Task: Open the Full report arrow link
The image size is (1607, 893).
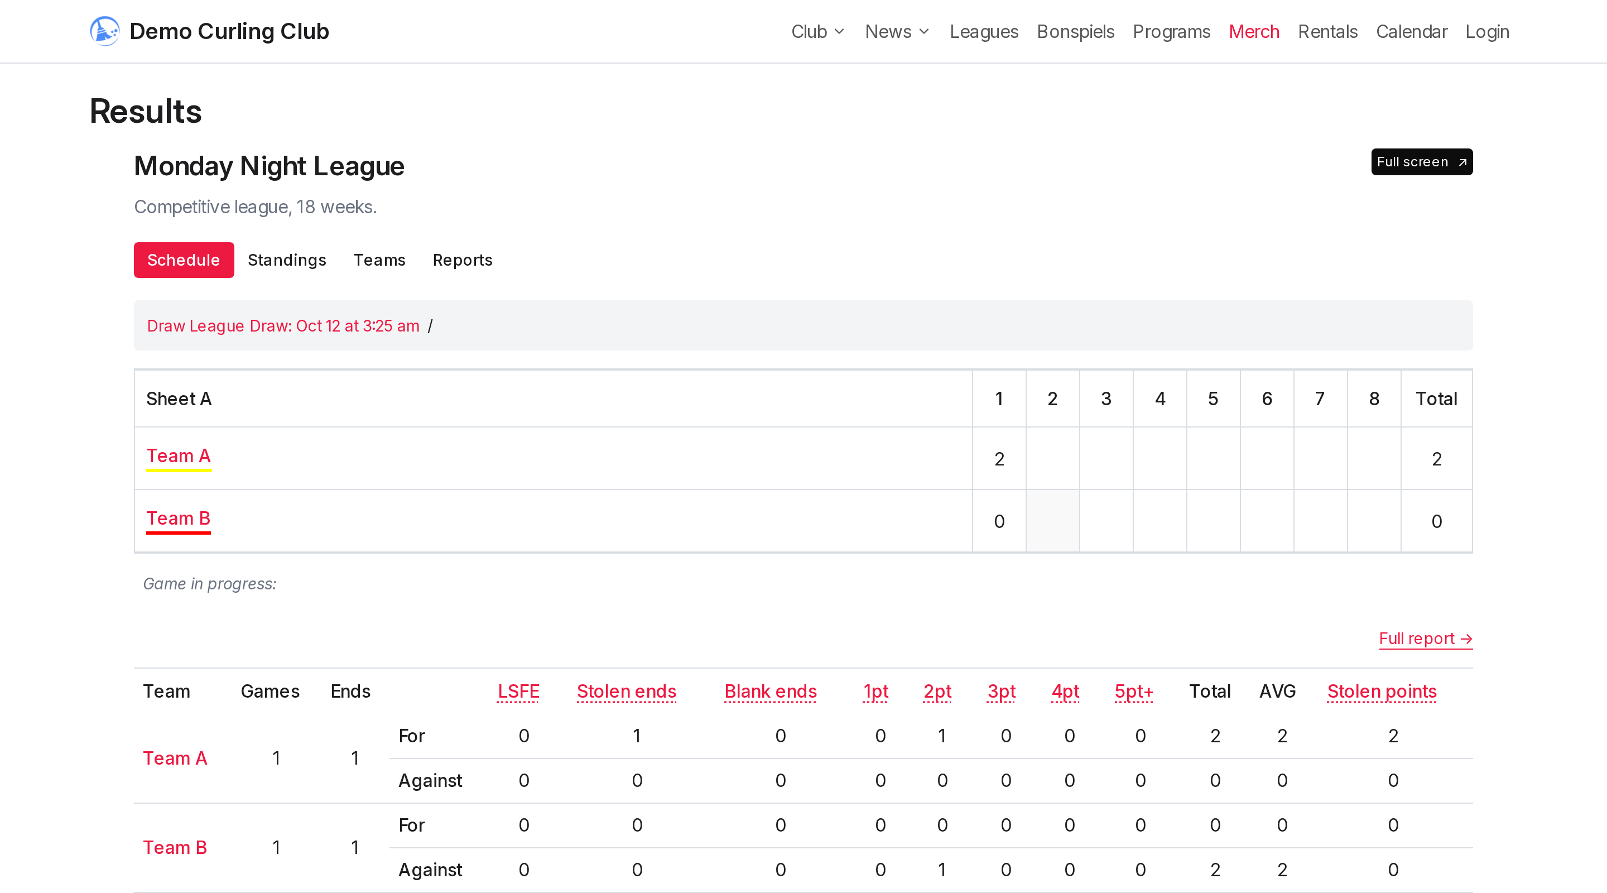Action: [1425, 638]
